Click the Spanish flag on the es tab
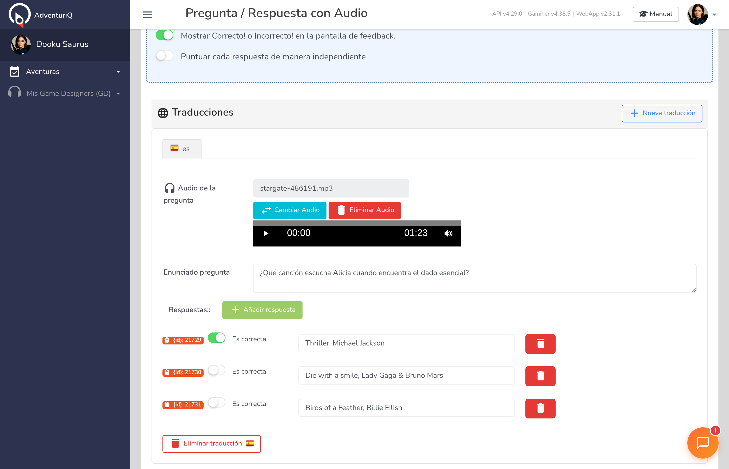The width and height of the screenshot is (729, 469). tap(174, 148)
